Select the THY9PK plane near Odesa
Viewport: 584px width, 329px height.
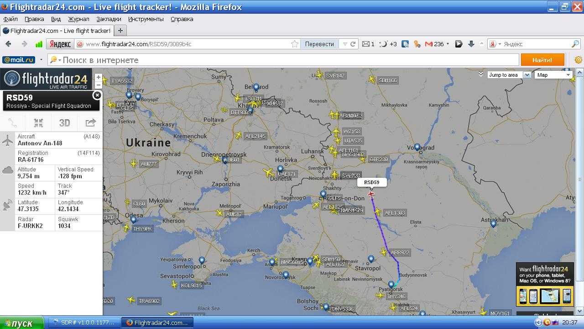pyautogui.click(x=126, y=228)
